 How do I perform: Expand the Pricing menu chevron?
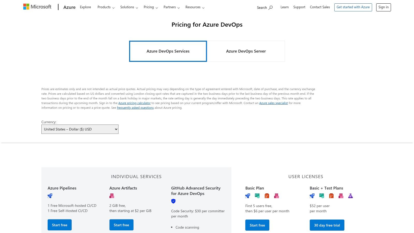pyautogui.click(x=156, y=8)
